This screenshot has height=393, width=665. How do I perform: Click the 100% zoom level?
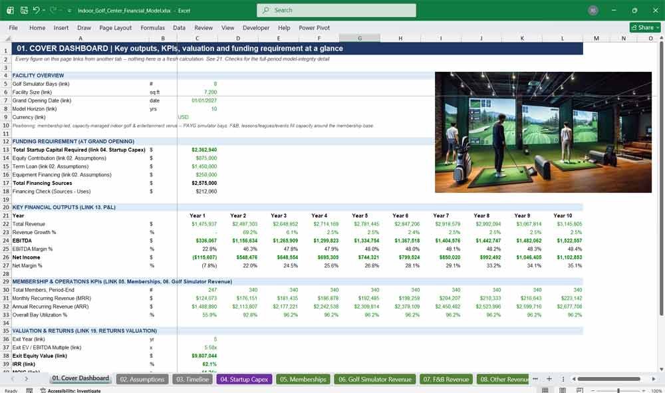(x=656, y=390)
